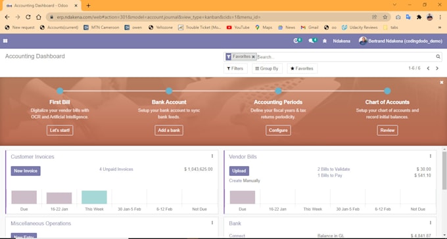This screenshot has height=239, width=447.
Task: Click the search input field
Action: coord(346,57)
